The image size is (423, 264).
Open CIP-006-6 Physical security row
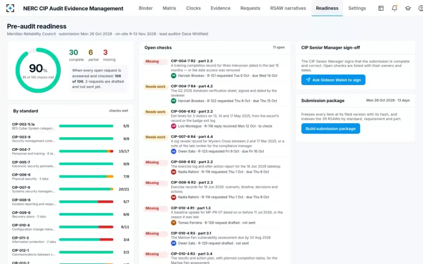click(70, 177)
